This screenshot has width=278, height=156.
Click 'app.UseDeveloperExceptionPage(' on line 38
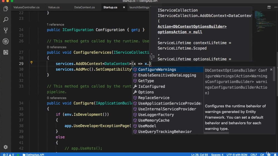coord(98,126)
